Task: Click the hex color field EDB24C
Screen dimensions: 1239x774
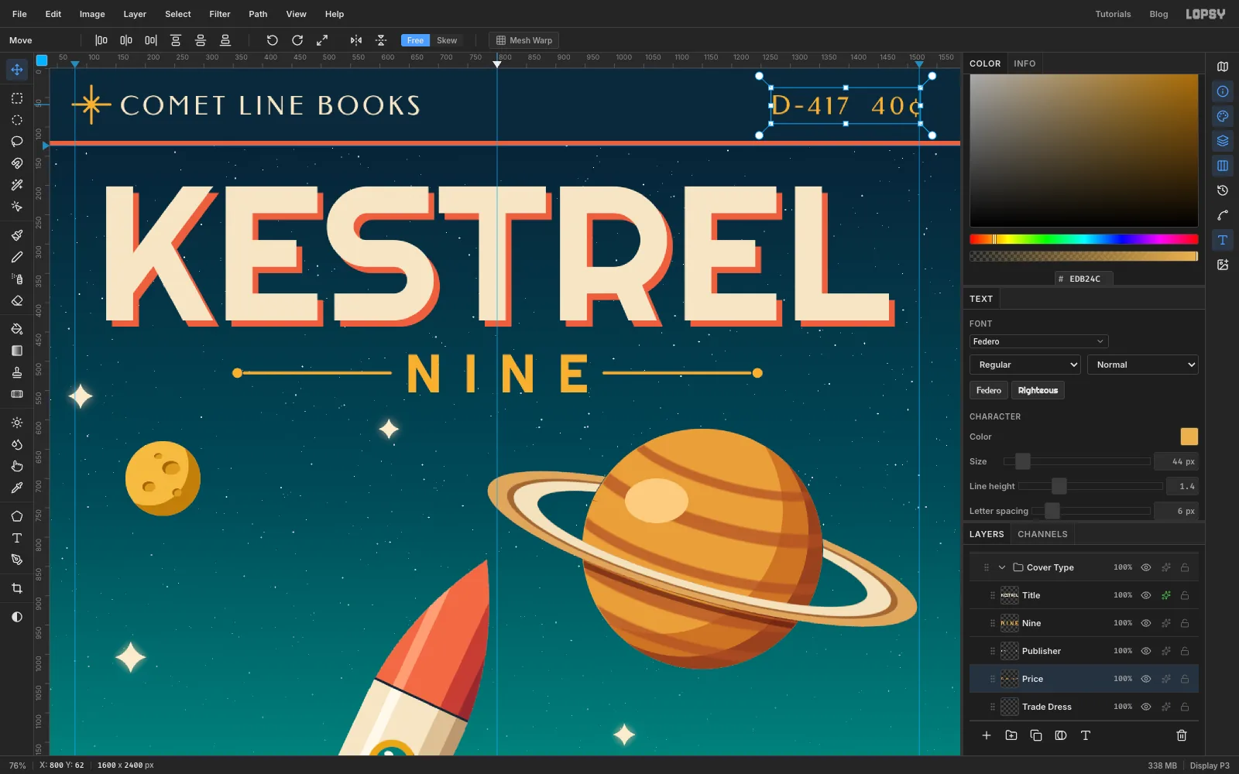Action: (1084, 279)
